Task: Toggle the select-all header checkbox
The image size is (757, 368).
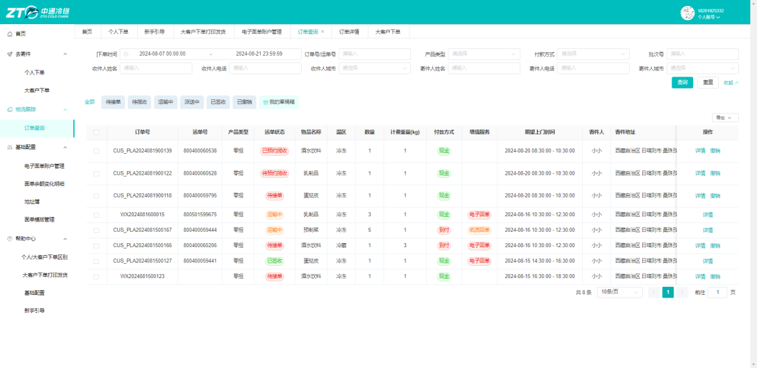Action: click(x=97, y=132)
